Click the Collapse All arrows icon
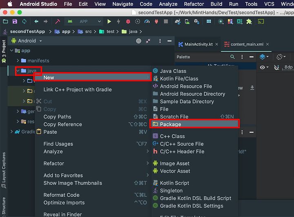Image resolution: width=294 pixels, height=217 pixels. (x=148, y=41)
